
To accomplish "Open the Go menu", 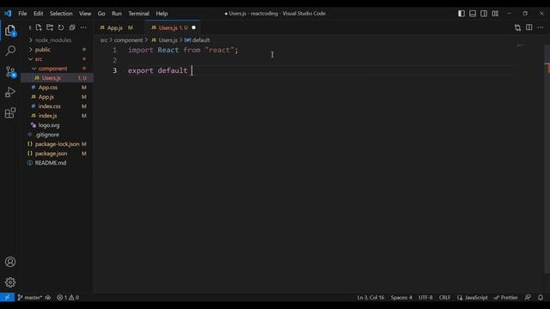I will pyautogui.click(x=101, y=14).
